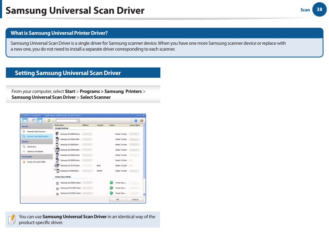
Task: Select Recently Searched Scanners in sidebar
Action: pyautogui.click(x=37, y=136)
